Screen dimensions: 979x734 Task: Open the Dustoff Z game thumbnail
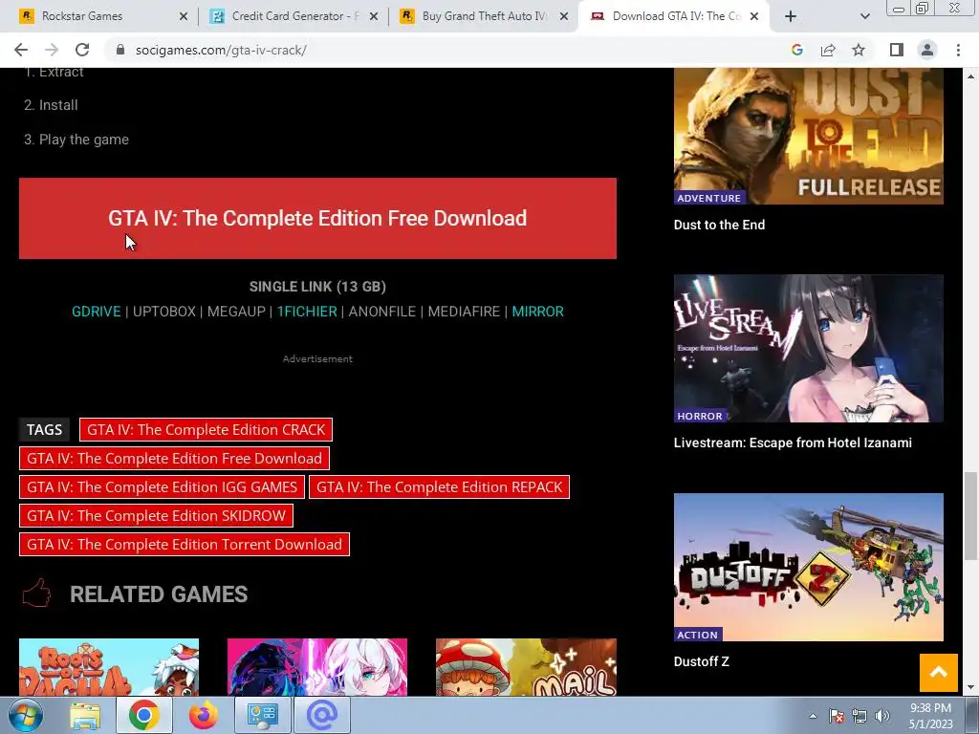809,567
